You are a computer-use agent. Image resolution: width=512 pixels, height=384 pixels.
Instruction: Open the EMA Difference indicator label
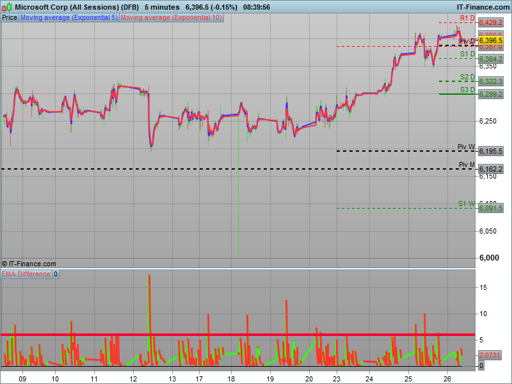tap(26, 275)
